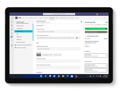Call the patient with the phone icon
This screenshot has height=92, width=121.
click(x=104, y=22)
